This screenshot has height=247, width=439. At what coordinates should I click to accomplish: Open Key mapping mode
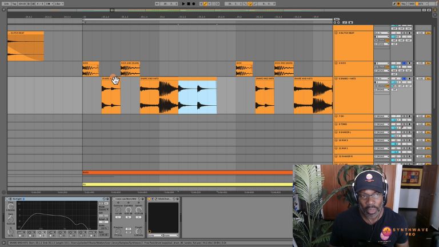[x=404, y=3]
